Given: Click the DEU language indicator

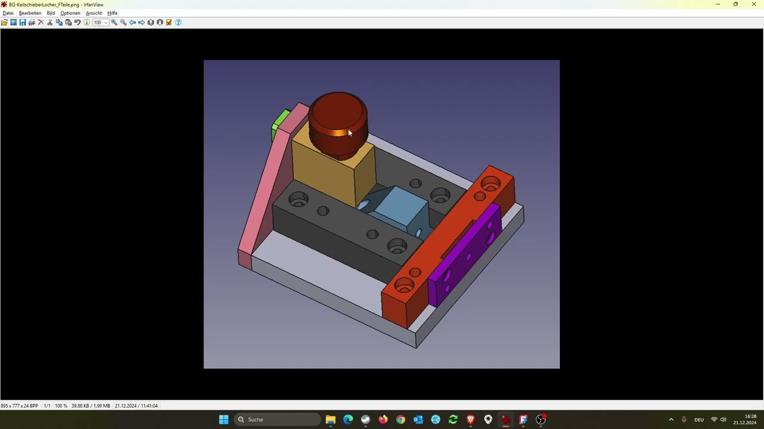Looking at the screenshot, I should pyautogui.click(x=699, y=419).
